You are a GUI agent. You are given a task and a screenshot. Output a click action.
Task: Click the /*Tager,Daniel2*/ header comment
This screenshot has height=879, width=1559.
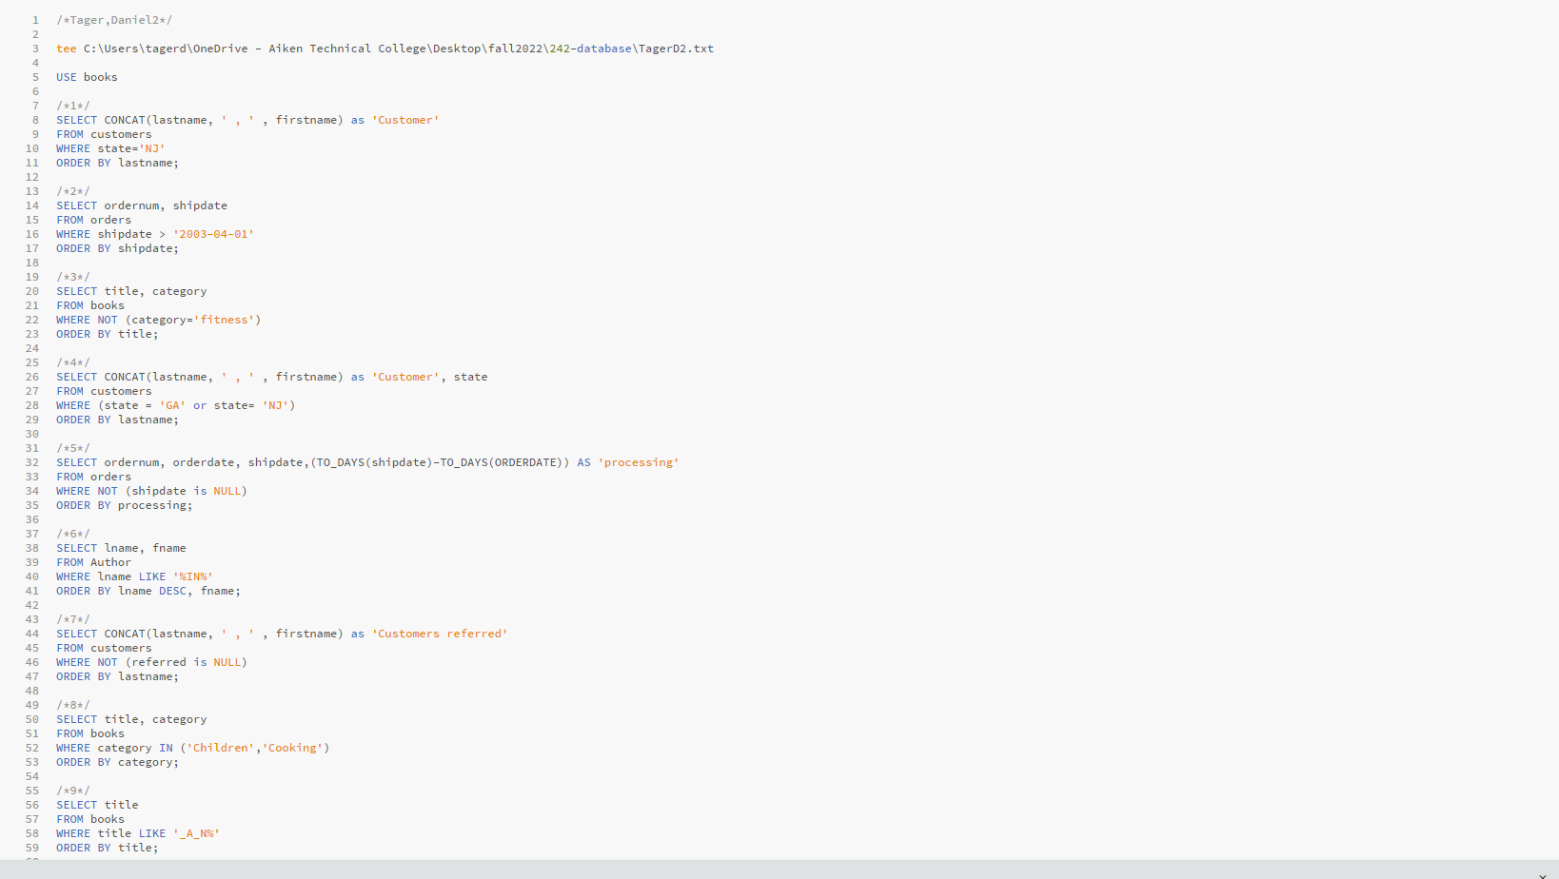click(x=114, y=20)
